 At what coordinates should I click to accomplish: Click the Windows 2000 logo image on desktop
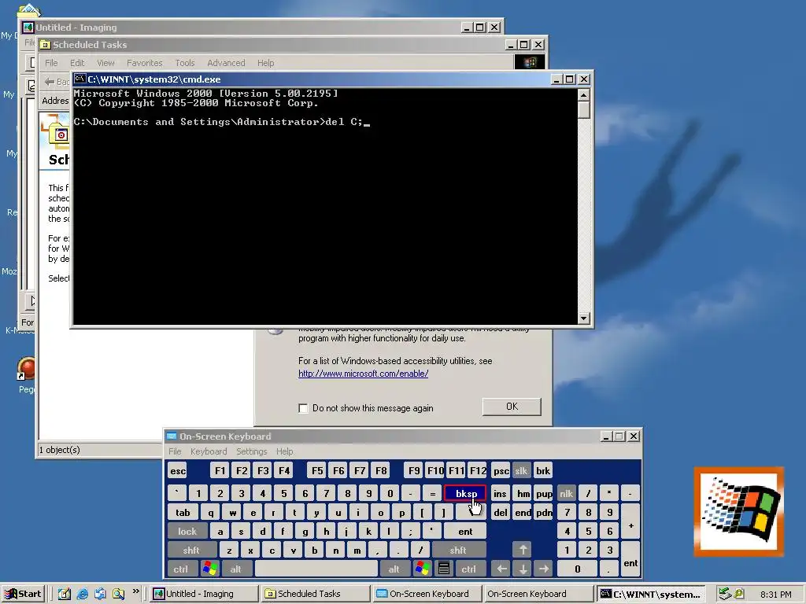pyautogui.click(x=738, y=511)
